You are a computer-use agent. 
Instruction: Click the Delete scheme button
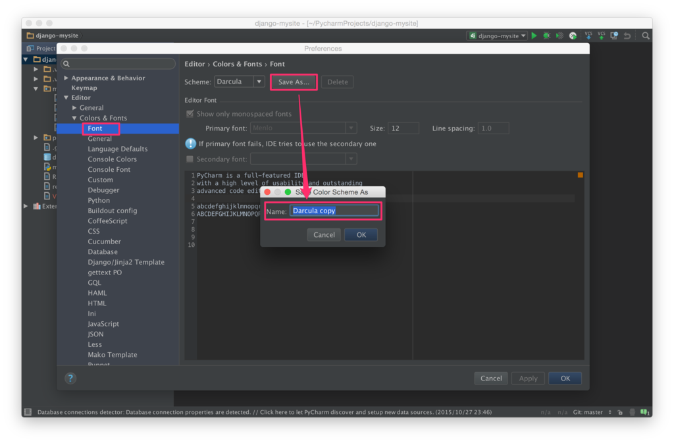point(338,82)
